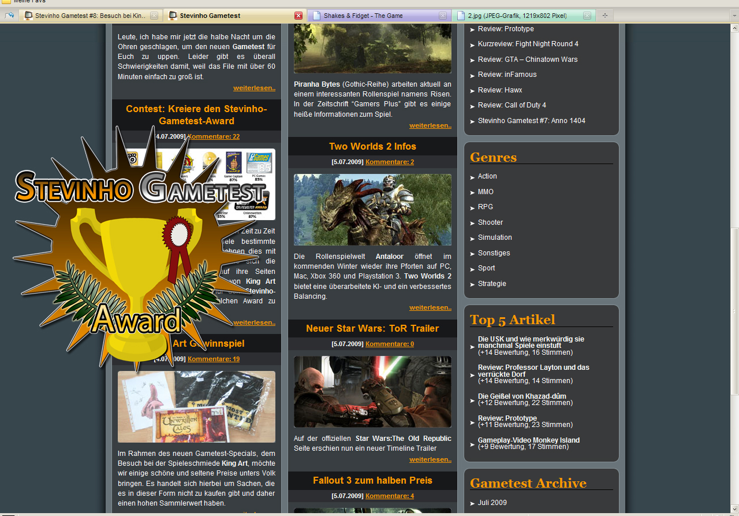Viewport: 739px width, 516px height.
Task: Close the active Stevinho Gametest tab
Action: [x=298, y=16]
